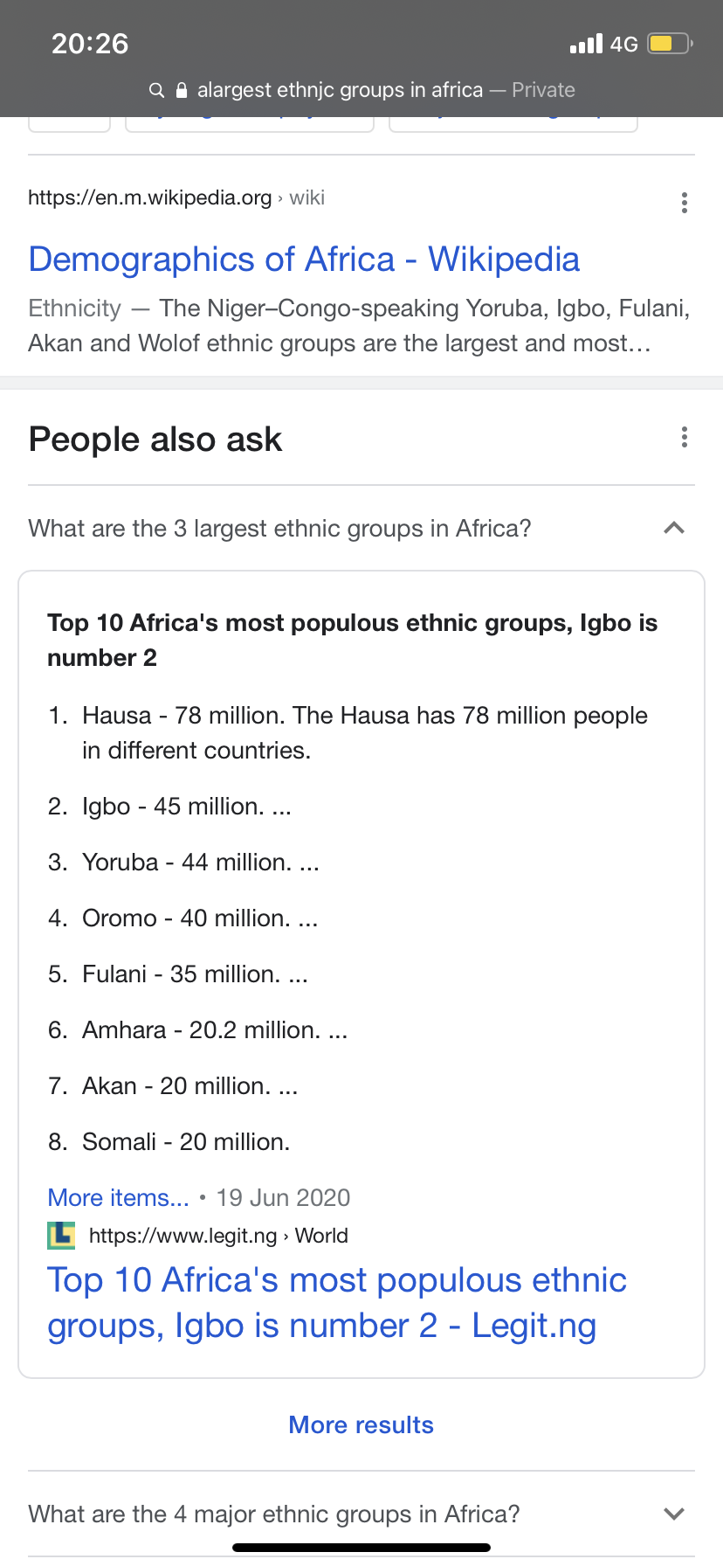Tap More results button

[x=361, y=1424]
